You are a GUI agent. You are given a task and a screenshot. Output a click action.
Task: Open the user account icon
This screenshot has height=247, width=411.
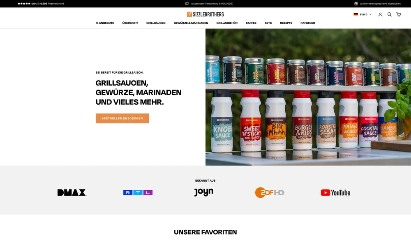pos(380,14)
